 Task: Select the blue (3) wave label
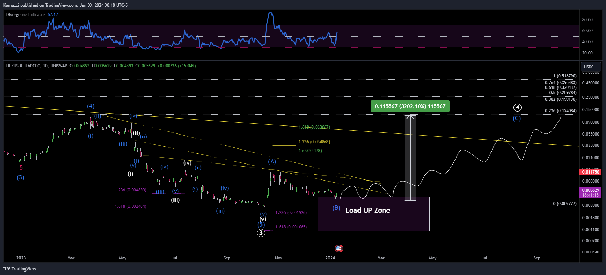[21, 177]
